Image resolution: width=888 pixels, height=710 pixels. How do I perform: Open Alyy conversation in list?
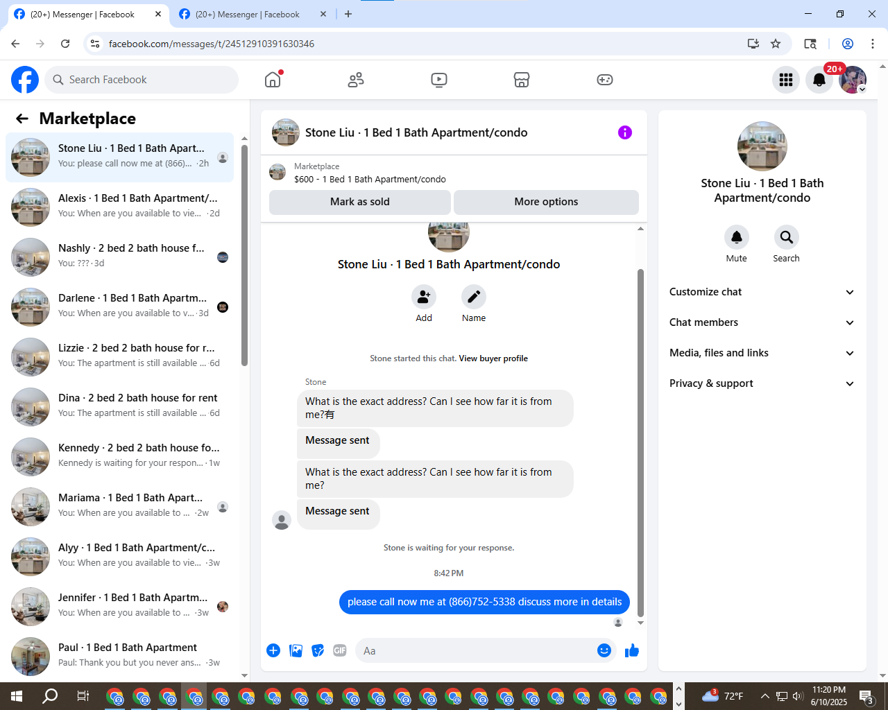pyautogui.click(x=119, y=557)
